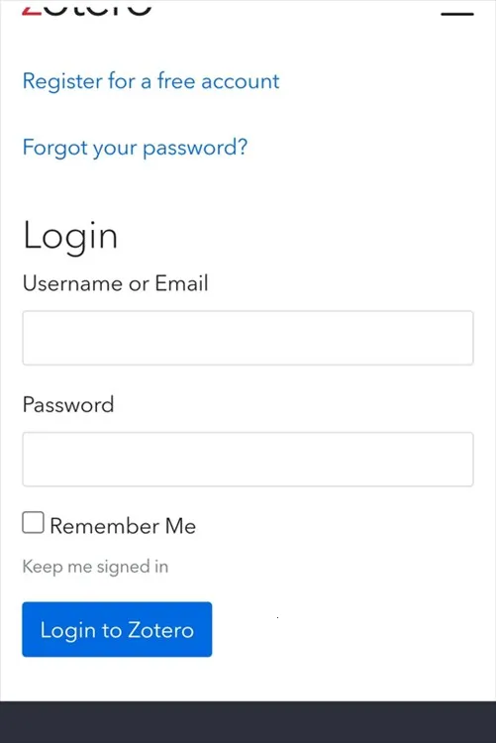496x743 pixels.
Task: Expand the site menu via top-right bars
Action: (457, 13)
